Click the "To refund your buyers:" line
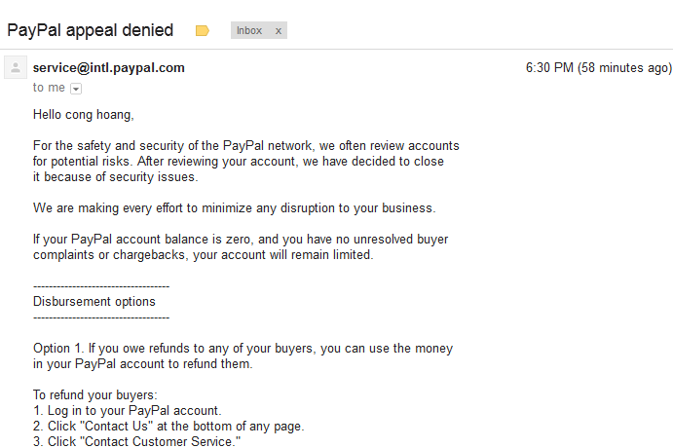Image resolution: width=673 pixels, height=448 pixels. [x=94, y=395]
